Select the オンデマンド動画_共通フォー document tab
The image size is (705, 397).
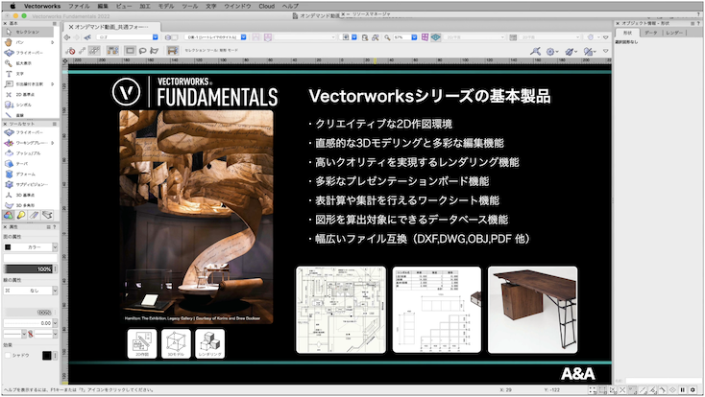pyautogui.click(x=111, y=27)
